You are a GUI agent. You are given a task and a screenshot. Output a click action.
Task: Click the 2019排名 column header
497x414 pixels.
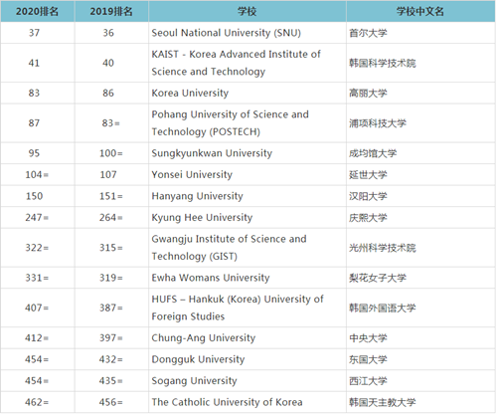[111, 11]
